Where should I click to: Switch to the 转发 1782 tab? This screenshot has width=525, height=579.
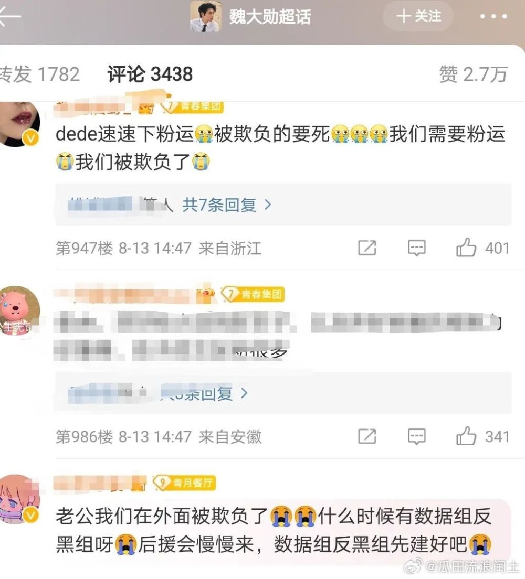pos(40,74)
